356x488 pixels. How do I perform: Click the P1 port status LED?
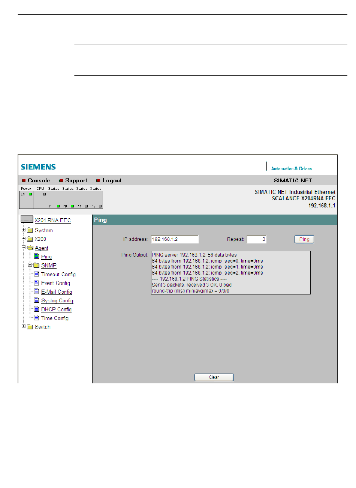[x=86, y=206]
